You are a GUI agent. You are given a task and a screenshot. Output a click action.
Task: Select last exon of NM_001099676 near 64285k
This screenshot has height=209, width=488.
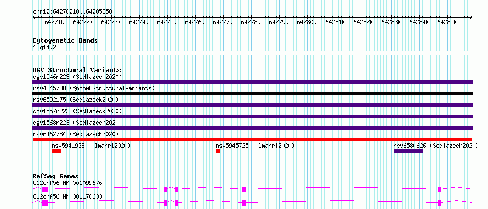coord(440,189)
